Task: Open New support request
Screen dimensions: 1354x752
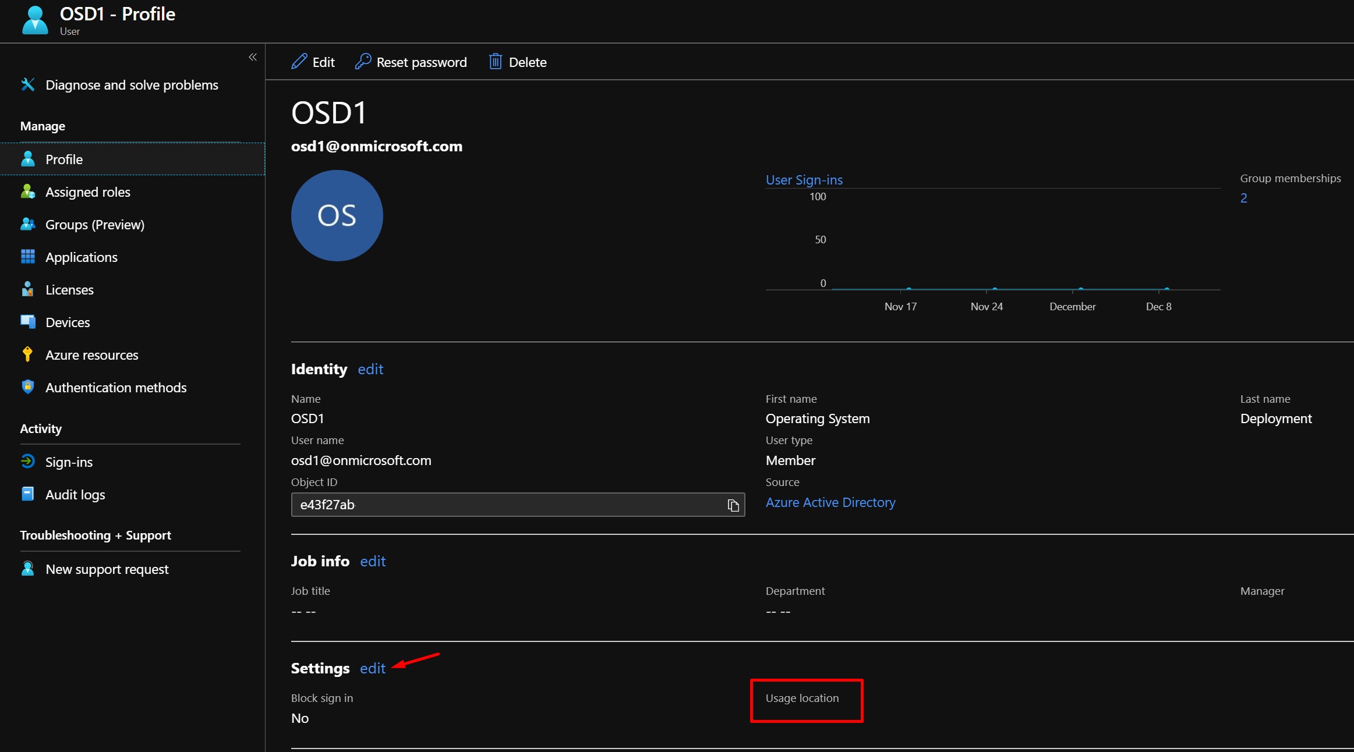Action: click(107, 569)
